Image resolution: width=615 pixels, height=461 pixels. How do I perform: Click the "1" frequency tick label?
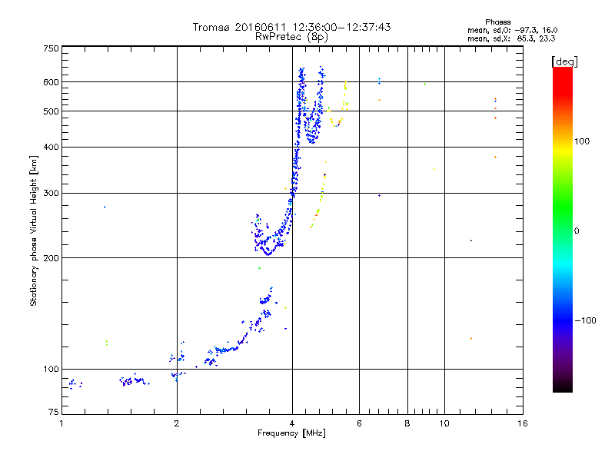click(61, 423)
